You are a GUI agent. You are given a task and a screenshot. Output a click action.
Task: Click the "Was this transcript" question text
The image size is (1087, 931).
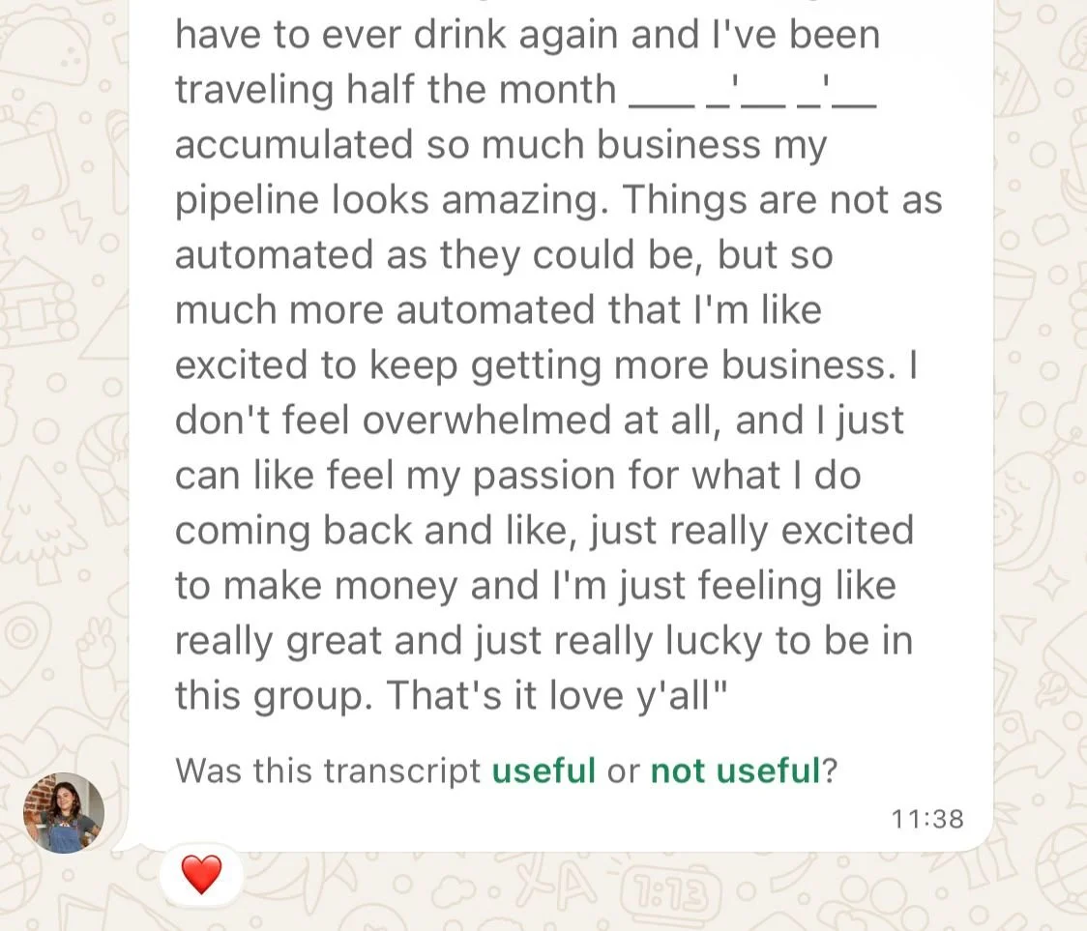click(x=328, y=771)
